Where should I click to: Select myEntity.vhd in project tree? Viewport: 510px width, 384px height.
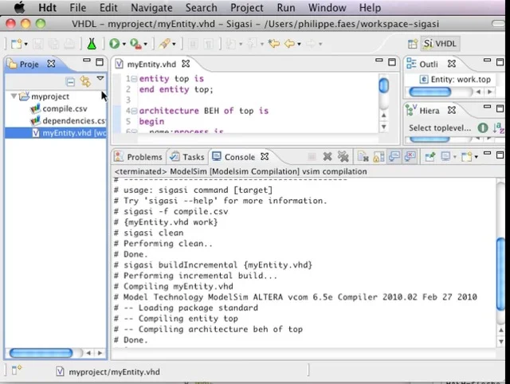(x=55, y=133)
